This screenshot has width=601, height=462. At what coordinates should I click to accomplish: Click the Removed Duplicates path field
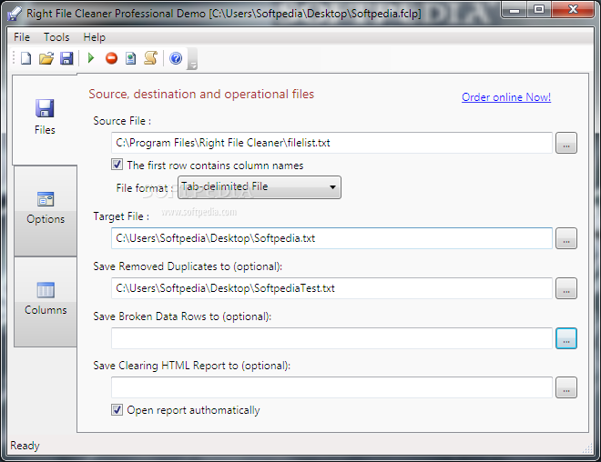point(332,288)
